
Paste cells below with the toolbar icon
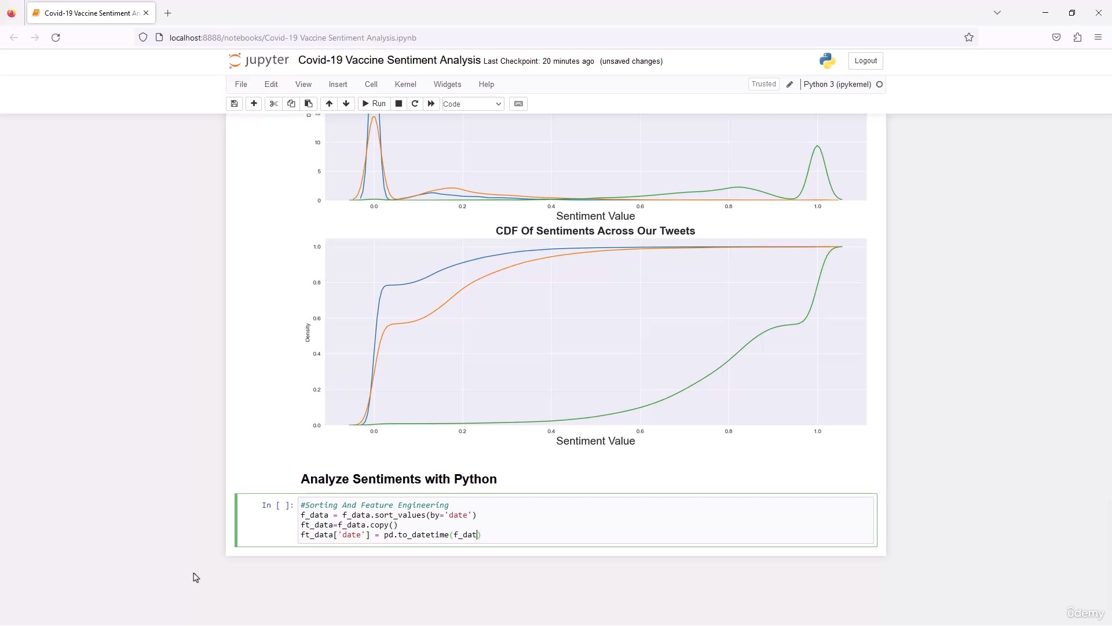[309, 104]
